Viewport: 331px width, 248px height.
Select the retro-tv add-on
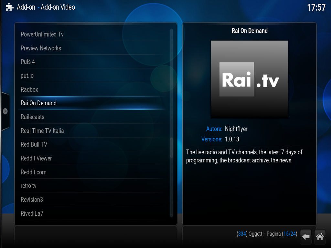28,186
